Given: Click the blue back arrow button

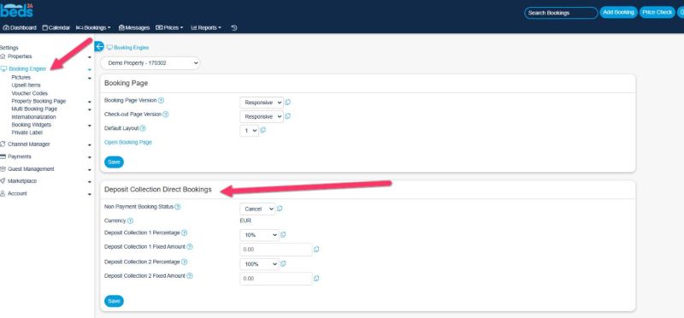Looking at the screenshot, I should [x=99, y=47].
